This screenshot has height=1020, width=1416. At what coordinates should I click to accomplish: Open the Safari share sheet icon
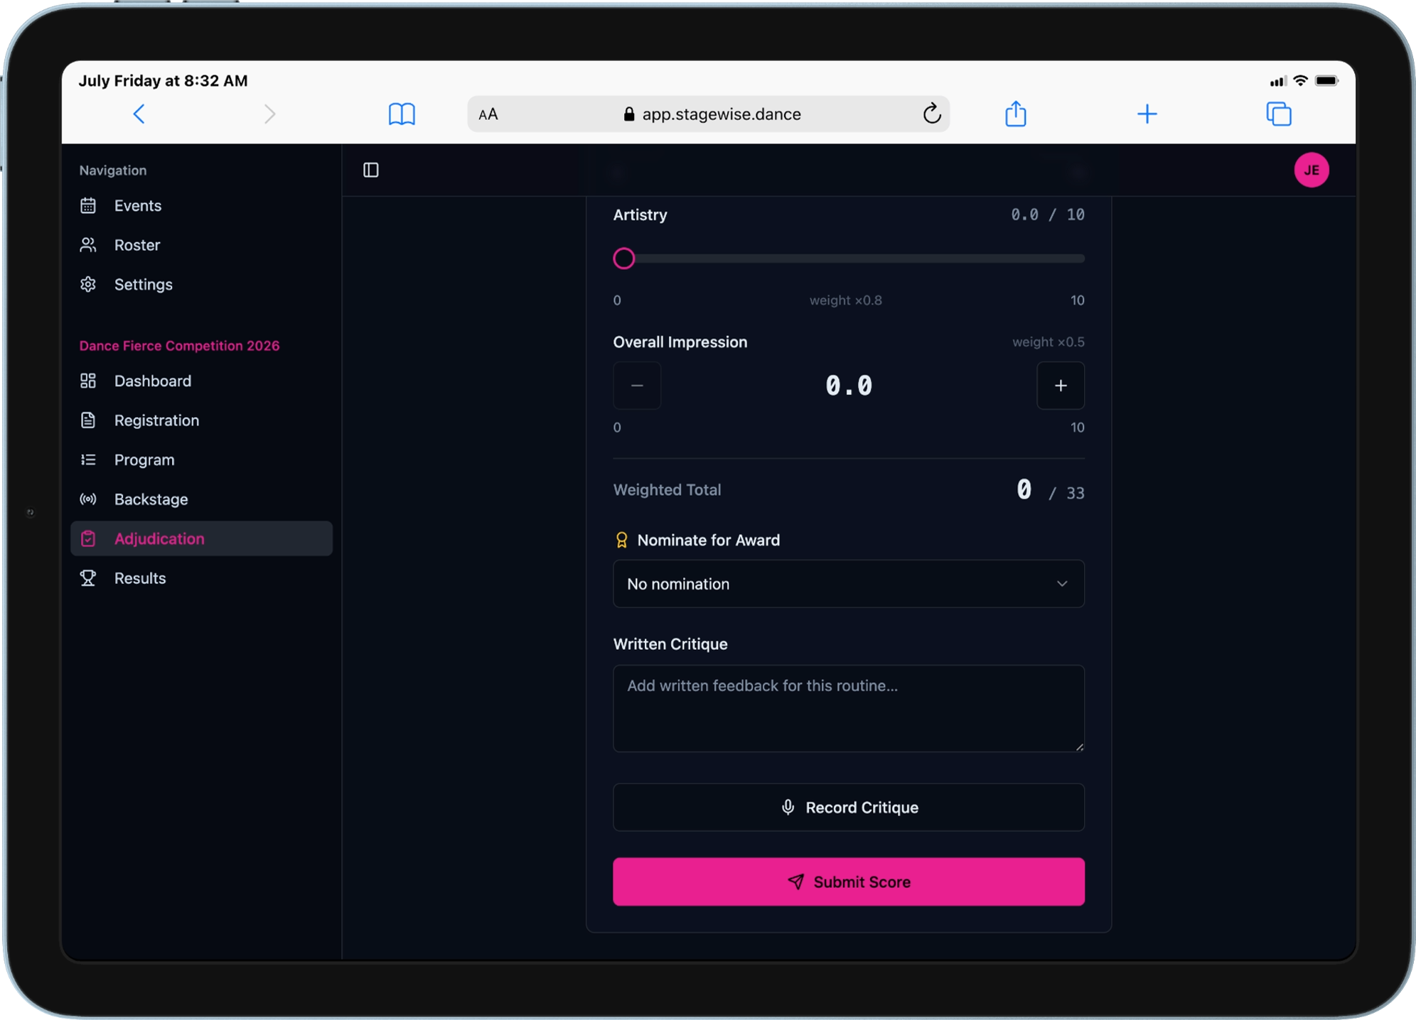(1016, 113)
